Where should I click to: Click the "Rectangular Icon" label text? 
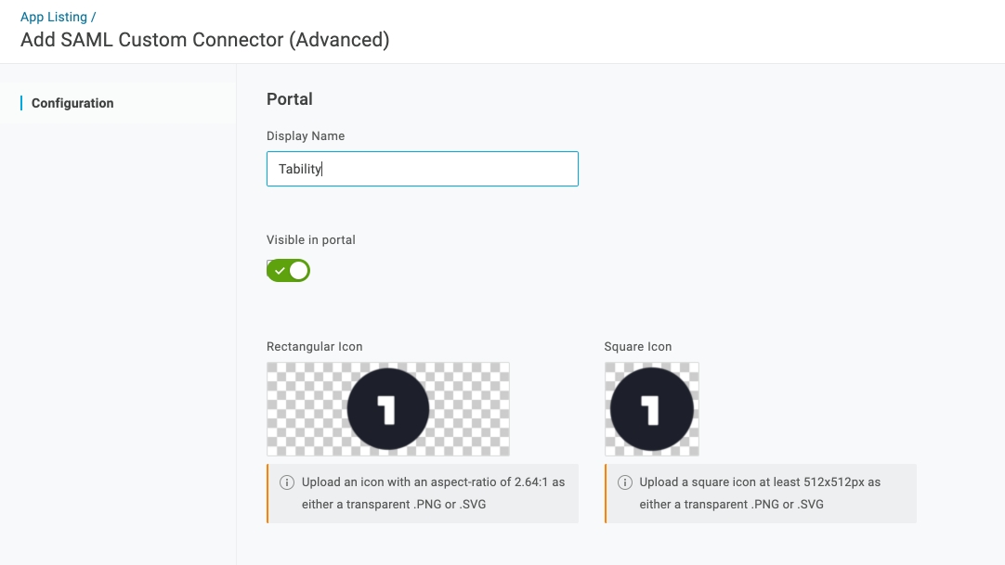(x=314, y=346)
